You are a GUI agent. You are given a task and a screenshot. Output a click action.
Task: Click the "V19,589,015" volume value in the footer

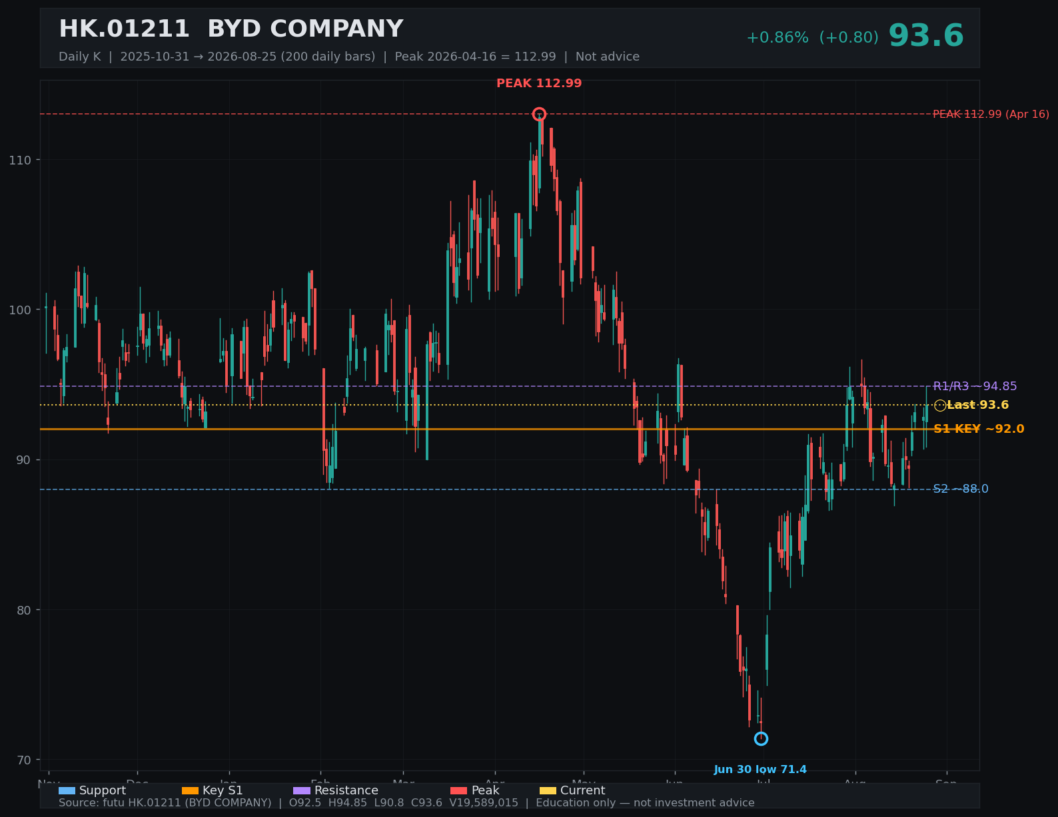pyautogui.click(x=484, y=803)
